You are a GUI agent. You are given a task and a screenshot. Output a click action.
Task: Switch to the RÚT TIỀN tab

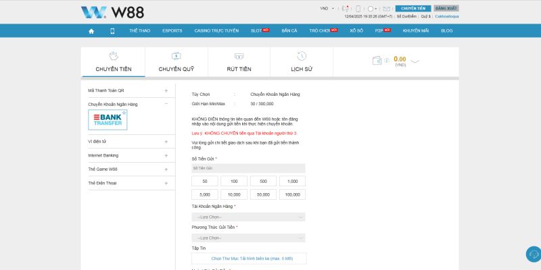click(x=239, y=62)
